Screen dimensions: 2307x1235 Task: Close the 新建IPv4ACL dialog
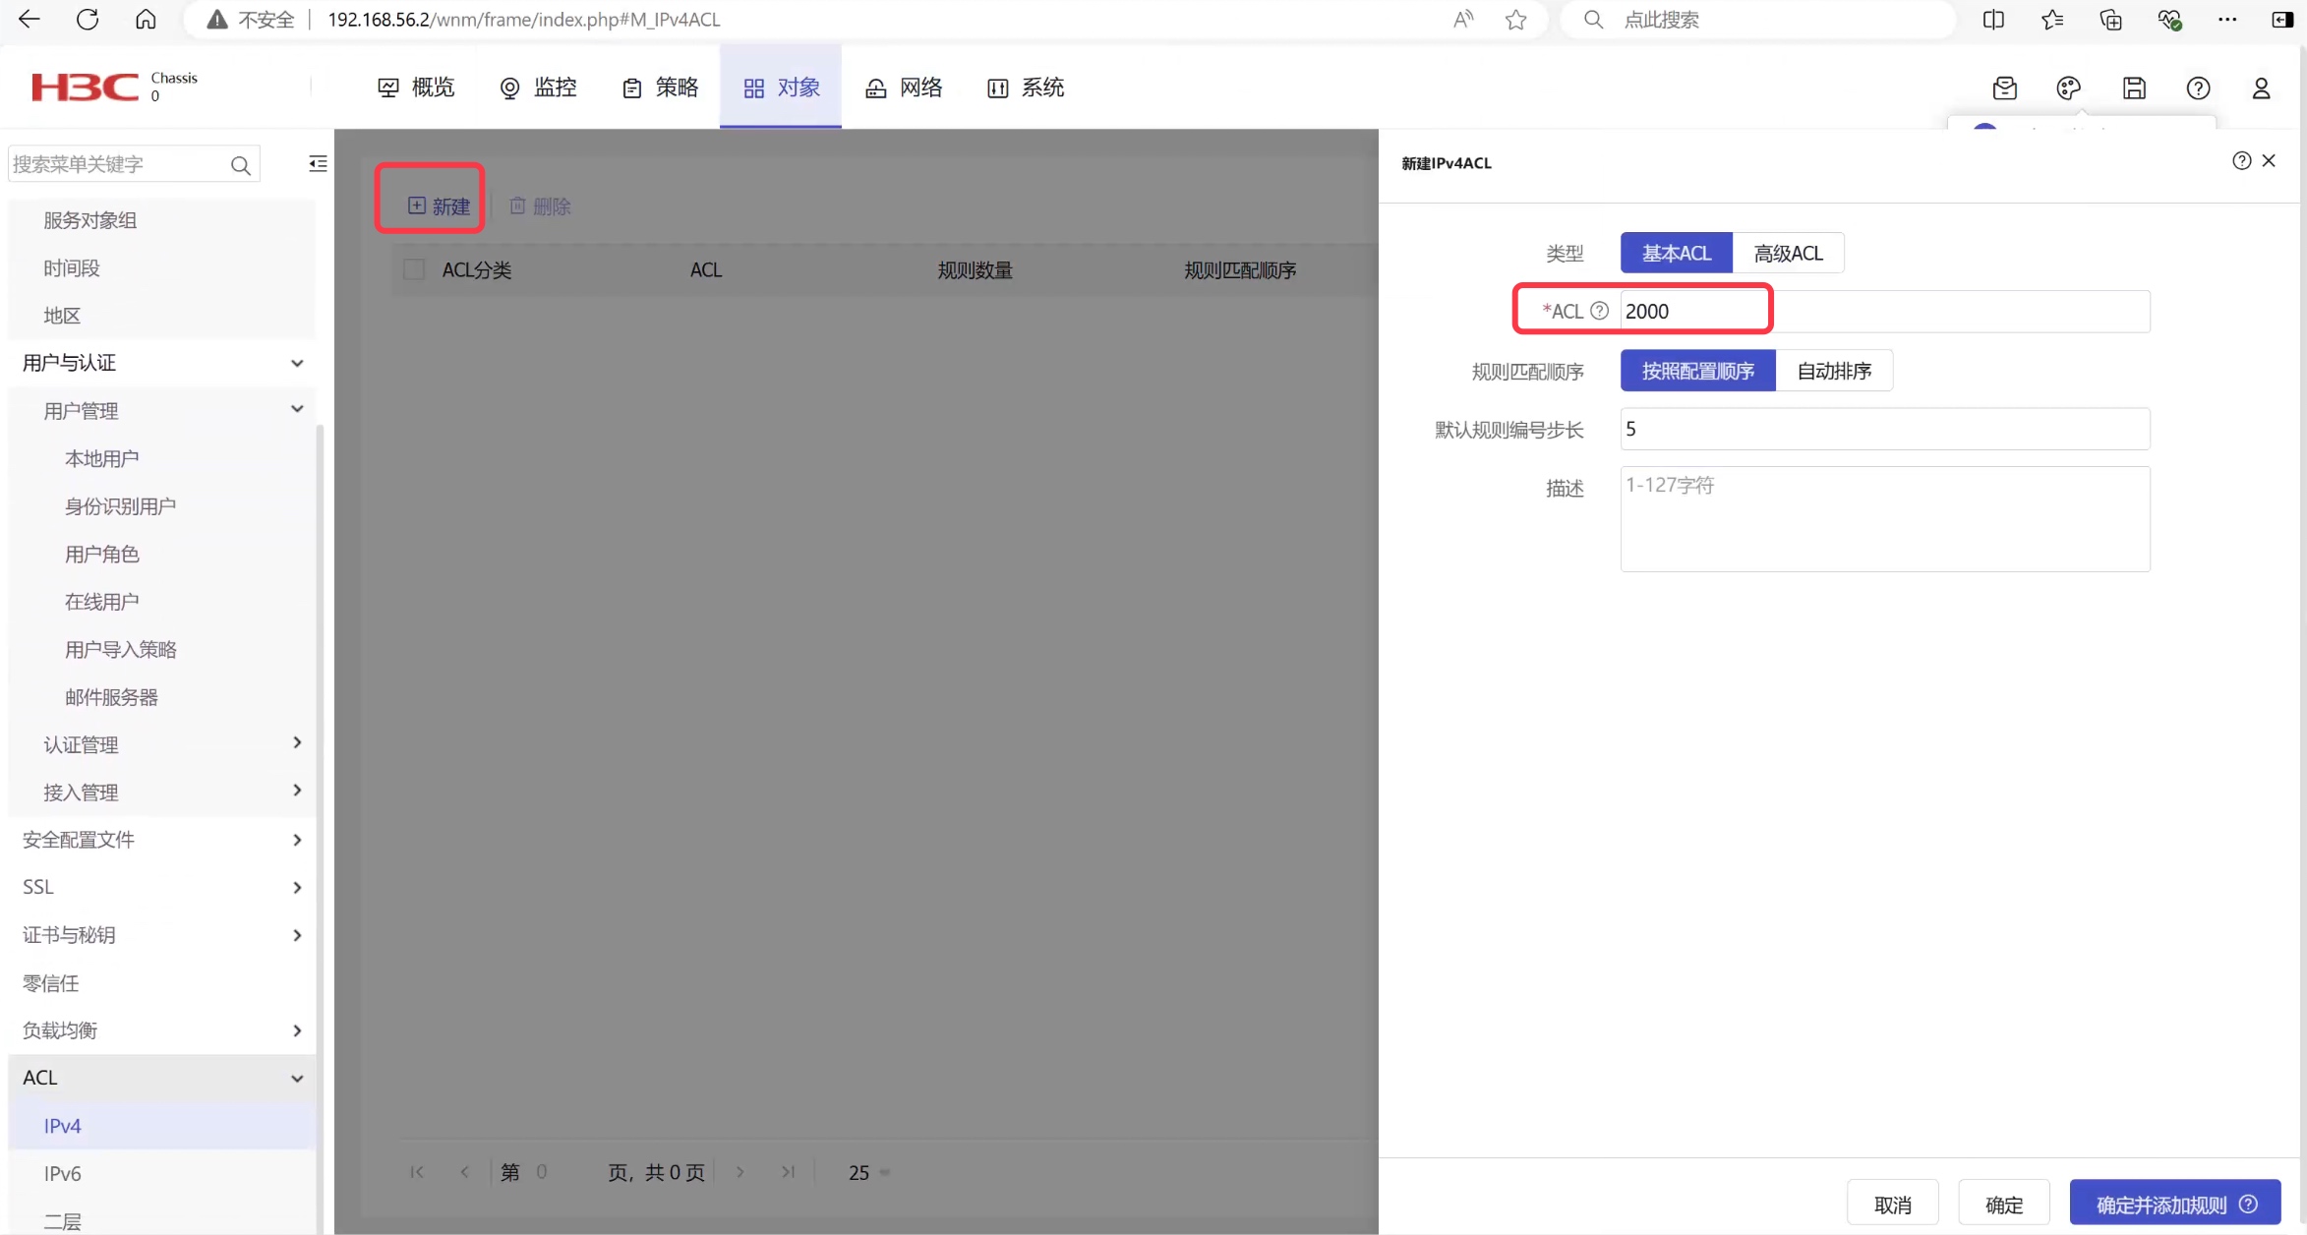[x=2269, y=160]
